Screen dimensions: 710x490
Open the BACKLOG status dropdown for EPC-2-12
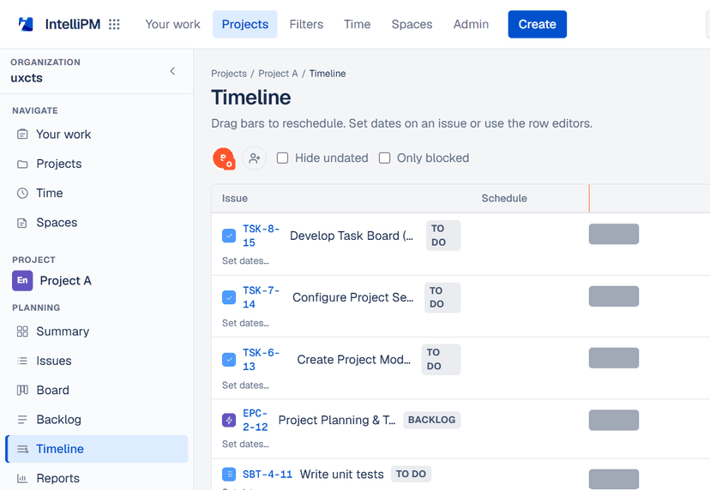tap(431, 420)
